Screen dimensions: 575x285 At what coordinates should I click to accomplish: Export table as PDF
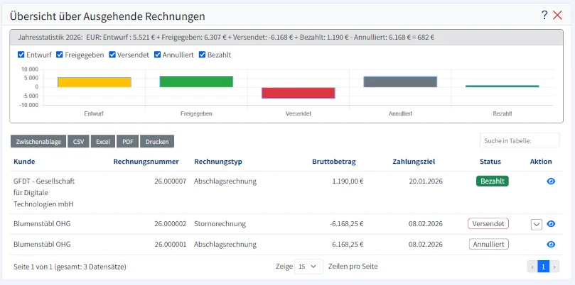point(128,142)
